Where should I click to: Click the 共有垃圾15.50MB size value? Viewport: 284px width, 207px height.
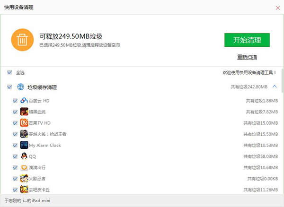click(x=261, y=134)
